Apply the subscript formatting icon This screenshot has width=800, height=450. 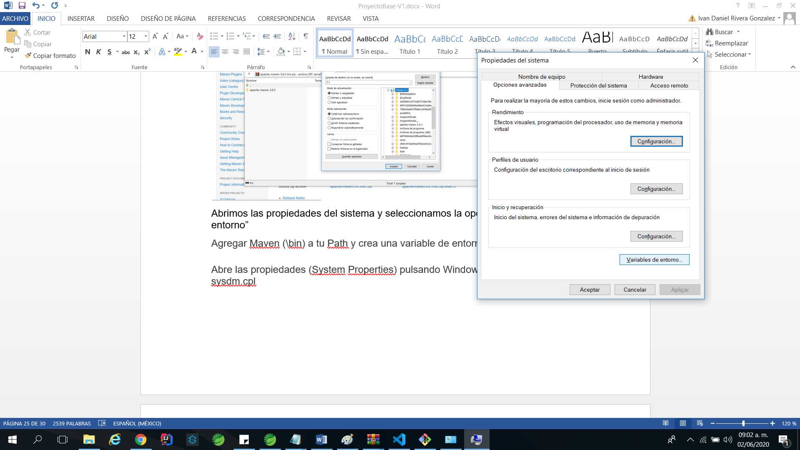point(137,52)
